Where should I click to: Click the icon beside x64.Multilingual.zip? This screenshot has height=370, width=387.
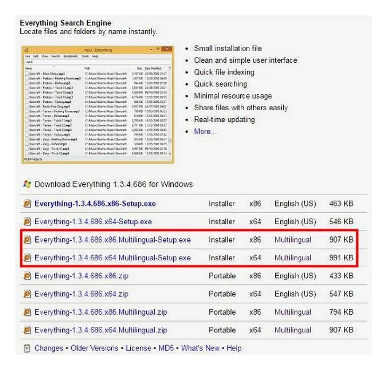coord(27,330)
